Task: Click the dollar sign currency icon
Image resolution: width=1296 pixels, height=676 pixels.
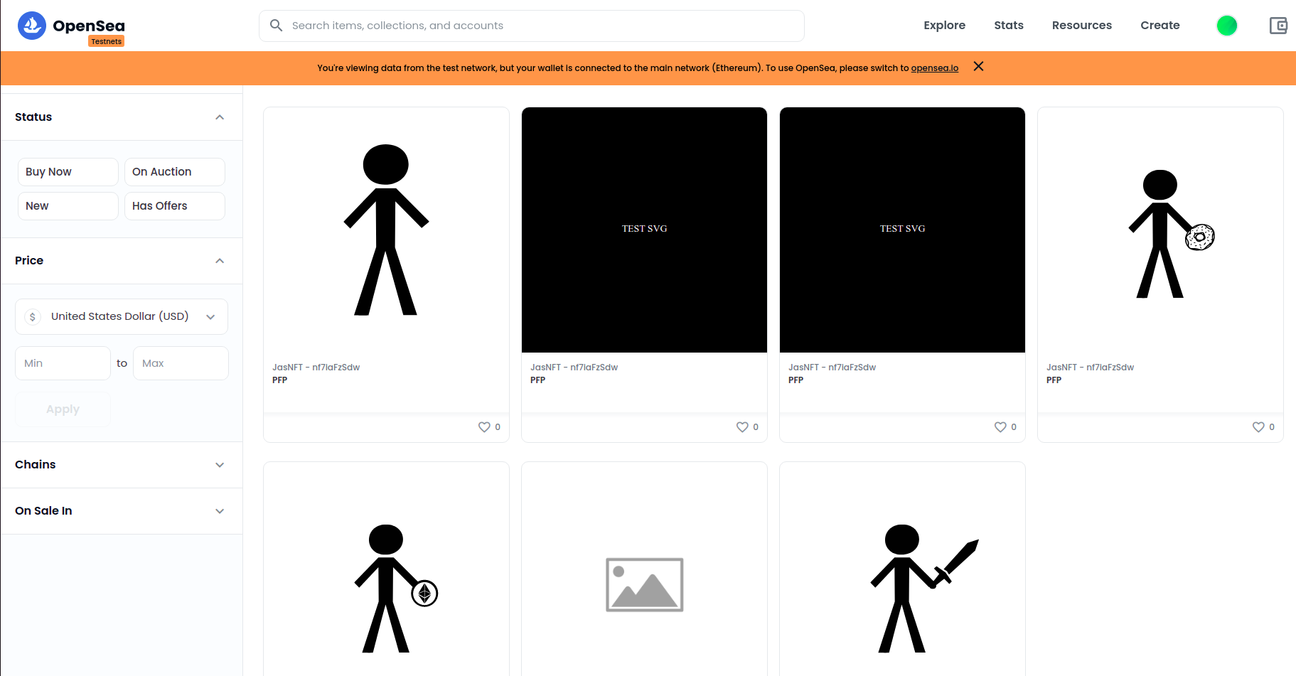Action: [33, 317]
